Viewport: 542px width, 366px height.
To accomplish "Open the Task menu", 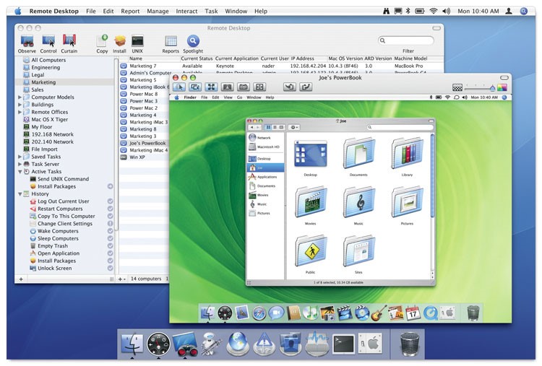I will tap(211, 11).
